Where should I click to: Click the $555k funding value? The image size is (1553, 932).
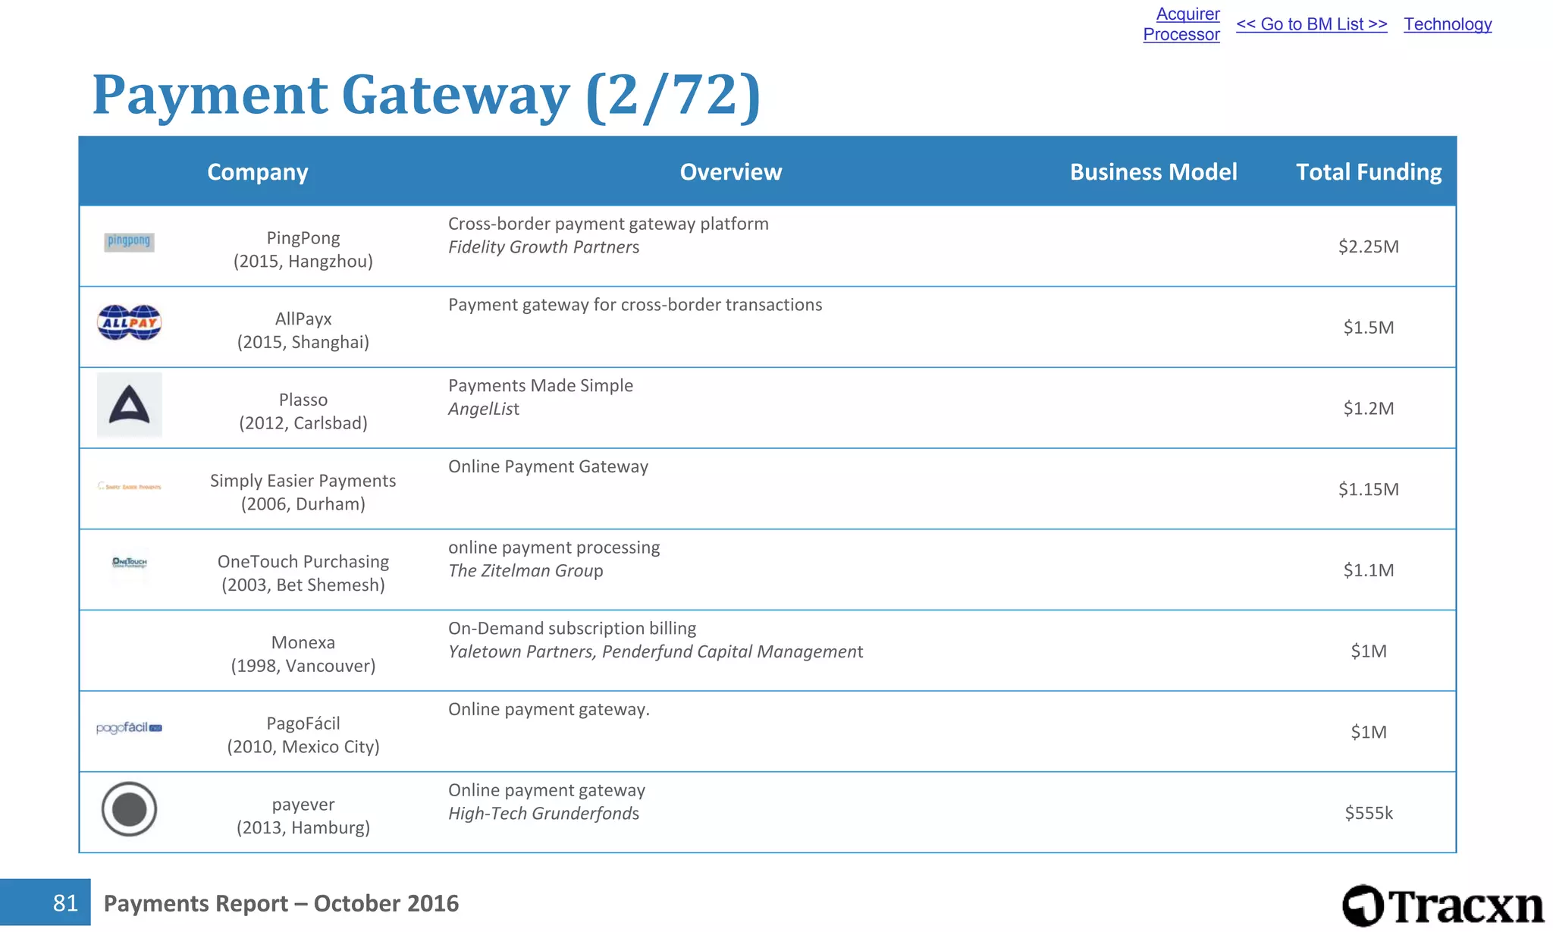(x=1369, y=813)
